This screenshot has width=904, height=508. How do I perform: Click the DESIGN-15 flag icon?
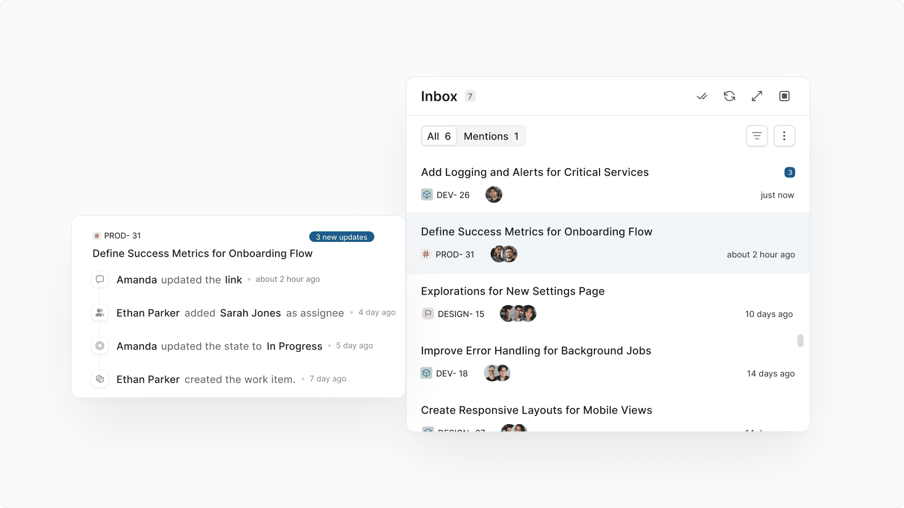(x=427, y=313)
